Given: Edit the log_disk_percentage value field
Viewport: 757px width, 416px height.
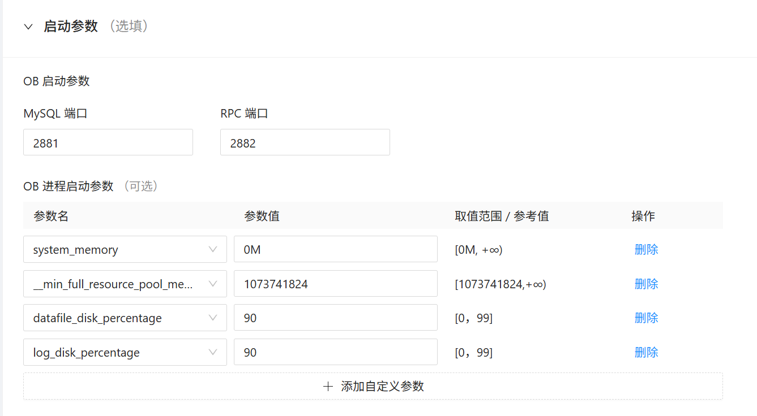Looking at the screenshot, I should click(x=335, y=352).
